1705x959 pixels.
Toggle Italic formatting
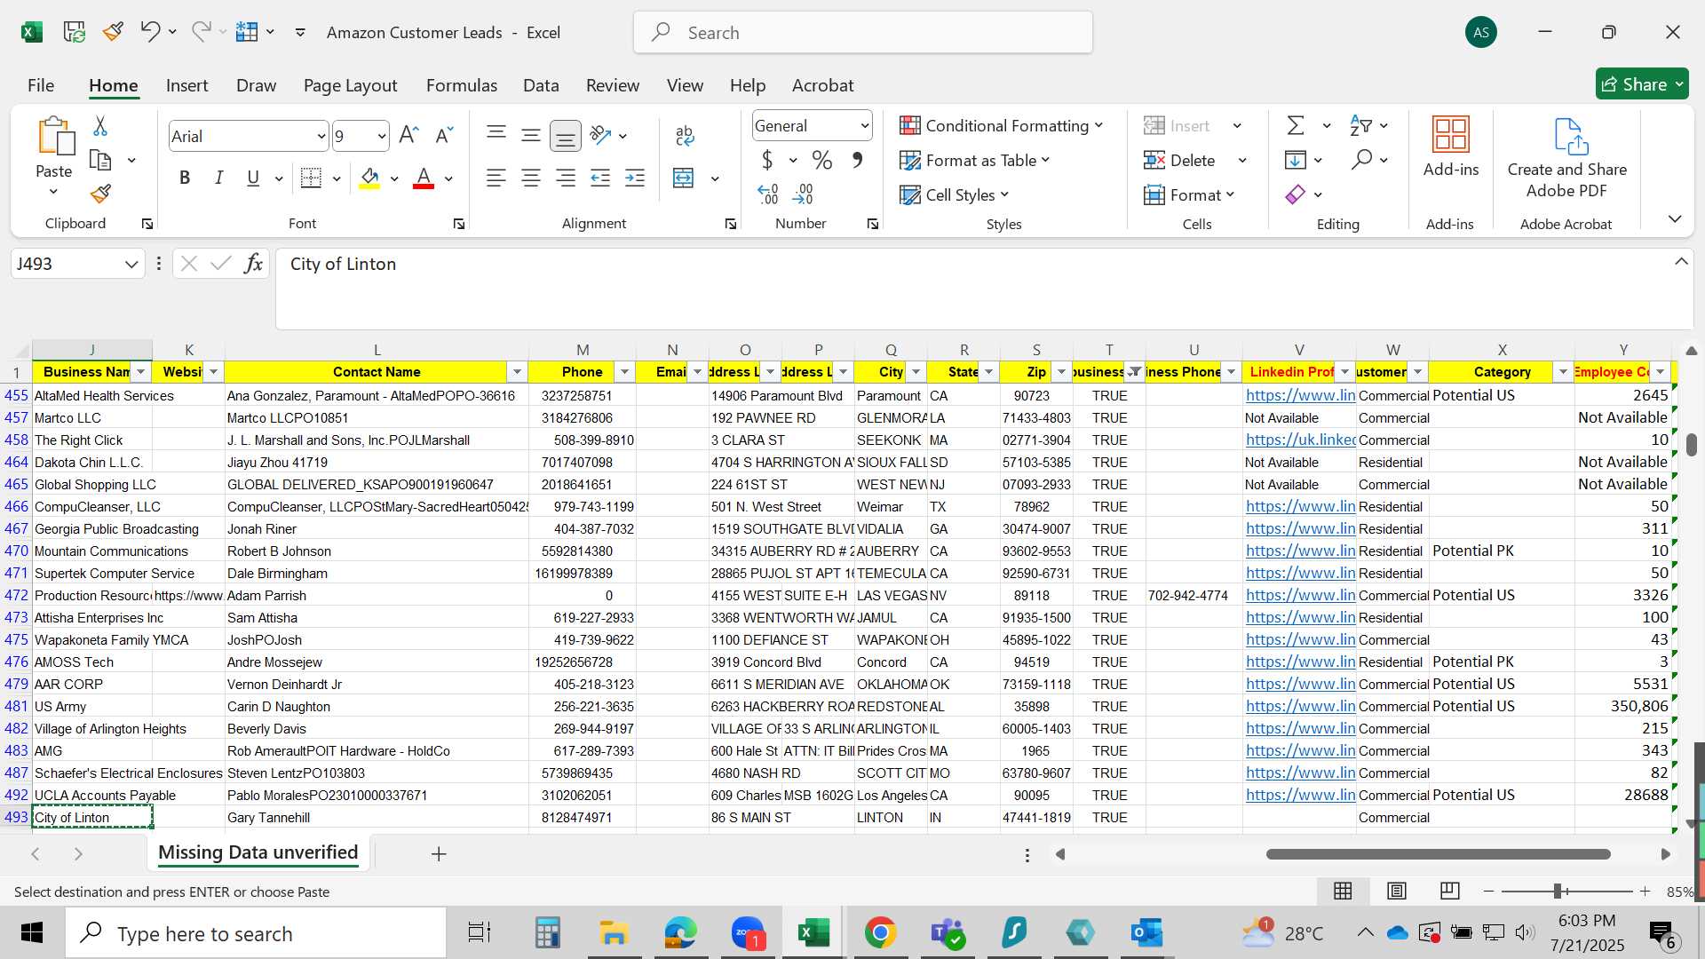pyautogui.click(x=218, y=178)
